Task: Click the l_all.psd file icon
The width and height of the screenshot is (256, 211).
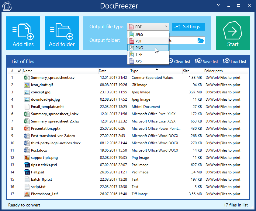Action: click(x=27, y=172)
